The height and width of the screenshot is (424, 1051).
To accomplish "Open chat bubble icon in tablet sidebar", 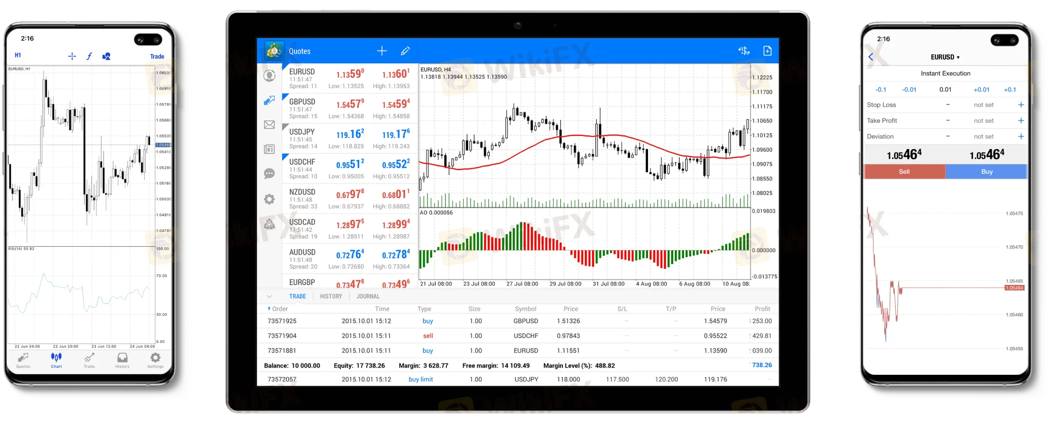I will pos(269,174).
